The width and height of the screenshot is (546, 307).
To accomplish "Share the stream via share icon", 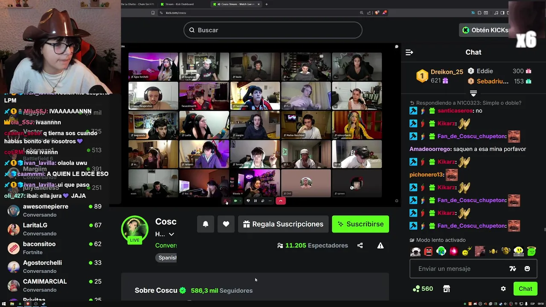I will [360, 246].
